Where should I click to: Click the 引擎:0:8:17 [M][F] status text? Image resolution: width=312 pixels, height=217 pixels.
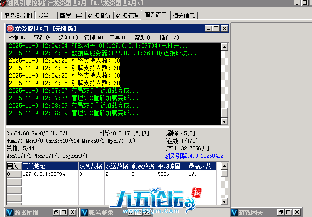124,133
